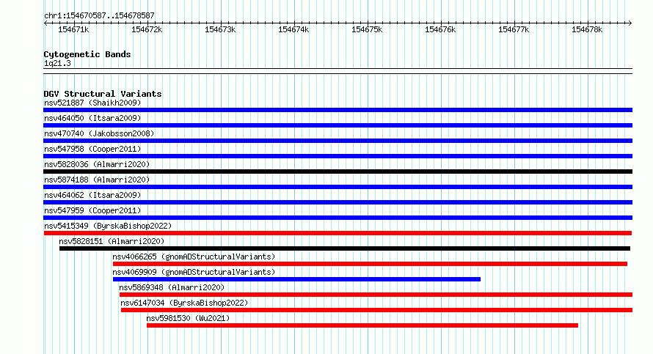Click the 154675k ruler position
The height and width of the screenshot is (354, 653).
point(367,29)
